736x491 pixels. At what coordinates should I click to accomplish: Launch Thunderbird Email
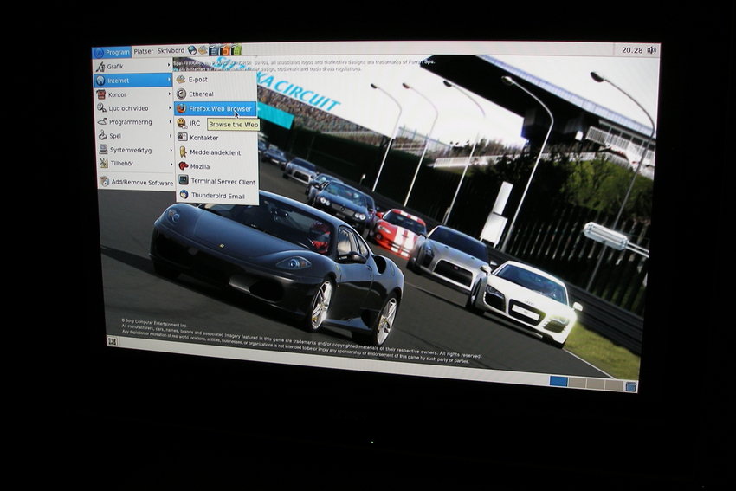218,195
